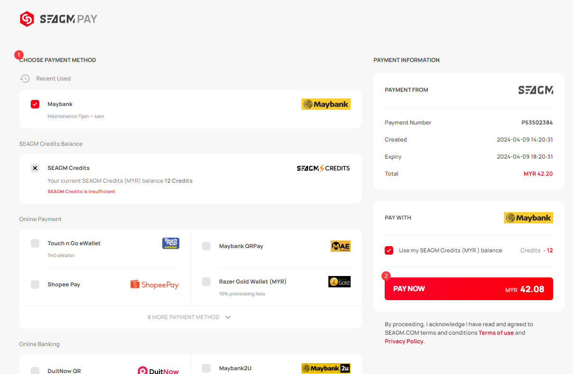Select the Touch n Go eWallet checkbox

coord(35,243)
